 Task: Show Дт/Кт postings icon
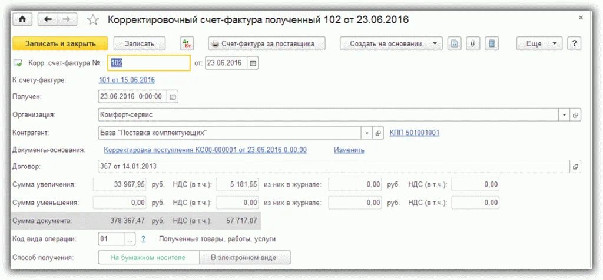click(x=187, y=43)
